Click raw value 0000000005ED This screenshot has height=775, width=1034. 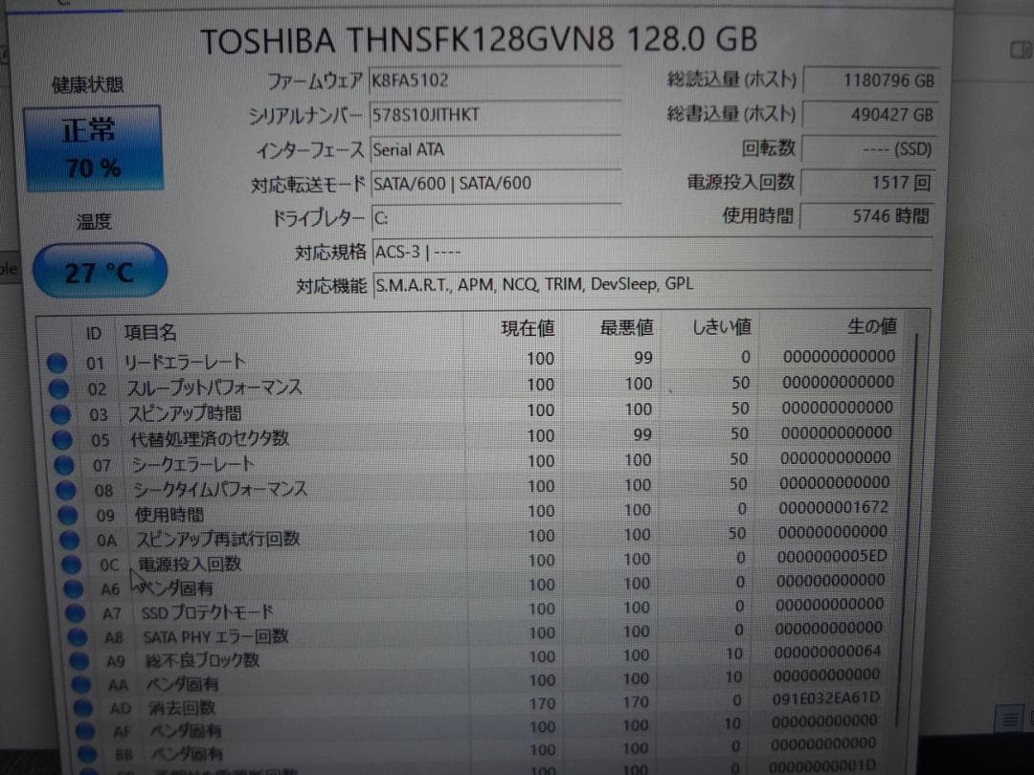(x=832, y=557)
